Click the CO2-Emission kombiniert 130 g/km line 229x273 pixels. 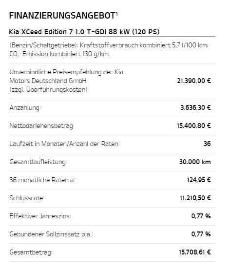point(59,54)
